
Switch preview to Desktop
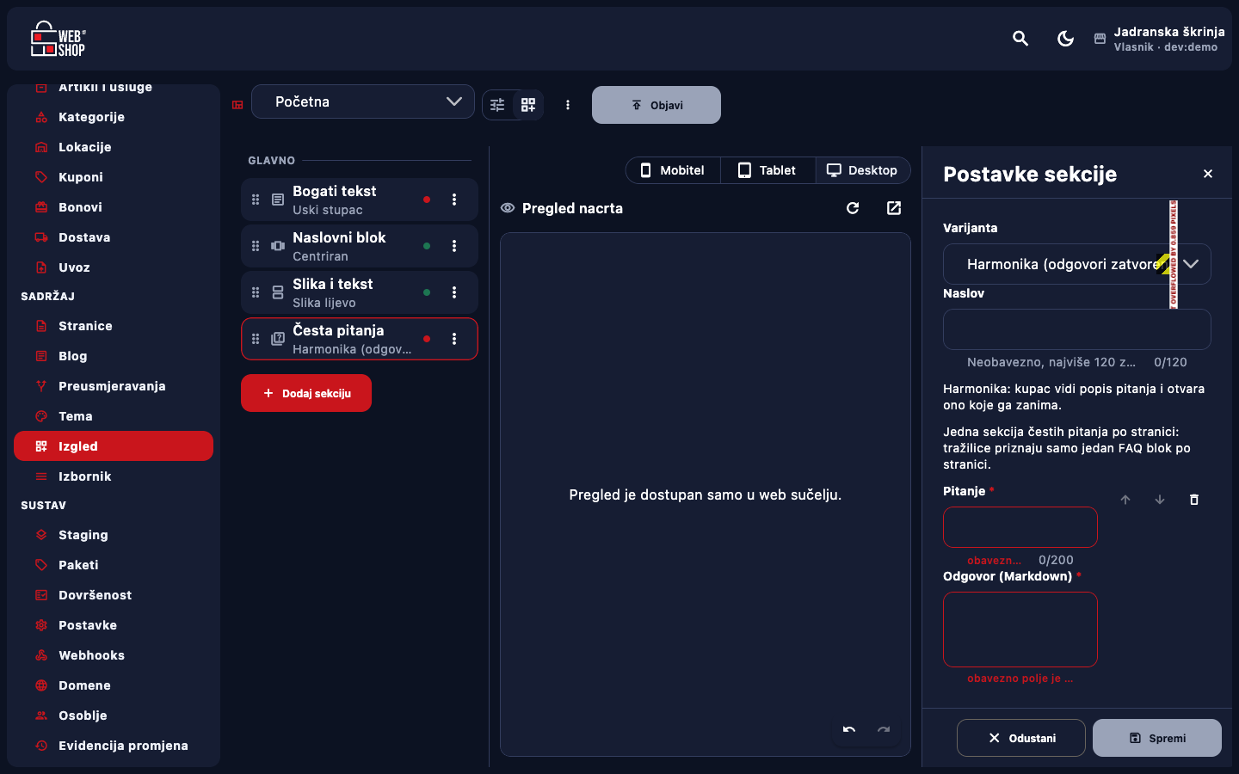point(863,170)
